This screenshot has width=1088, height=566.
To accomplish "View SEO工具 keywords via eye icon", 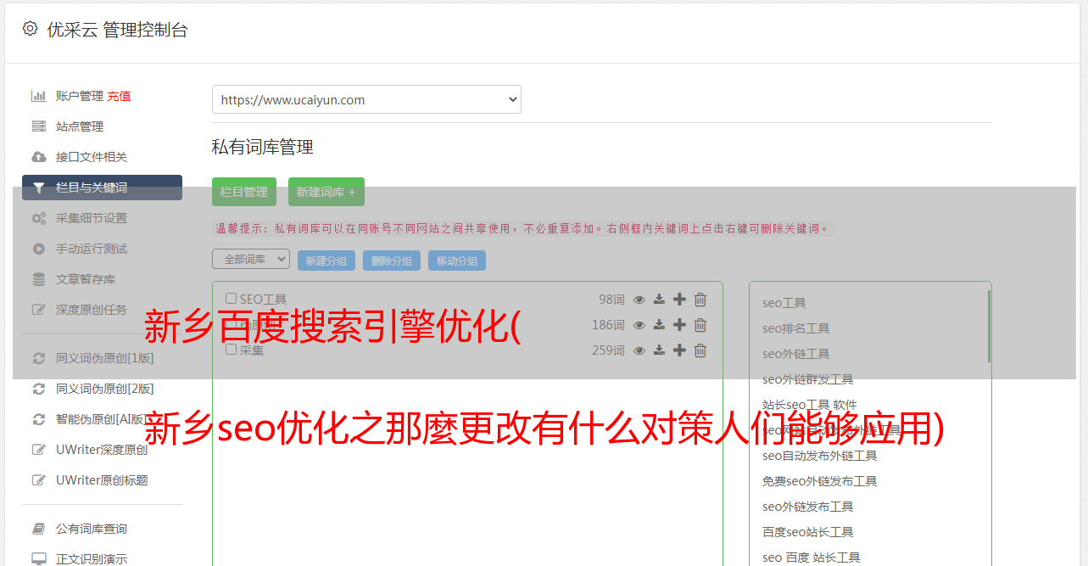I will 639,300.
